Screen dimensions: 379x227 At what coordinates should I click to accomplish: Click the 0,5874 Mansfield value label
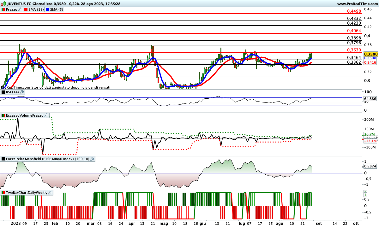pyautogui.click(x=370, y=166)
